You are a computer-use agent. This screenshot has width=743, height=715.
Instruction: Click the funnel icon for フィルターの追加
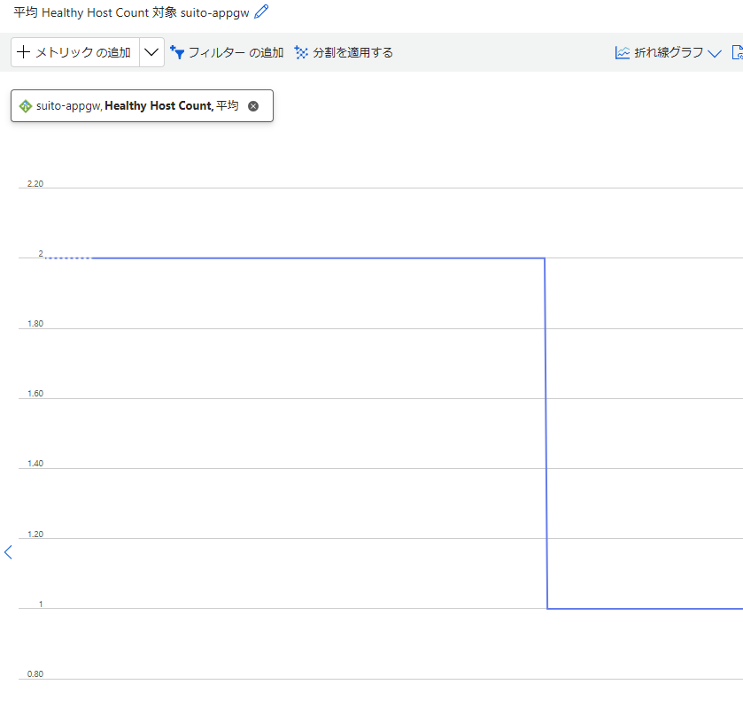tap(176, 52)
